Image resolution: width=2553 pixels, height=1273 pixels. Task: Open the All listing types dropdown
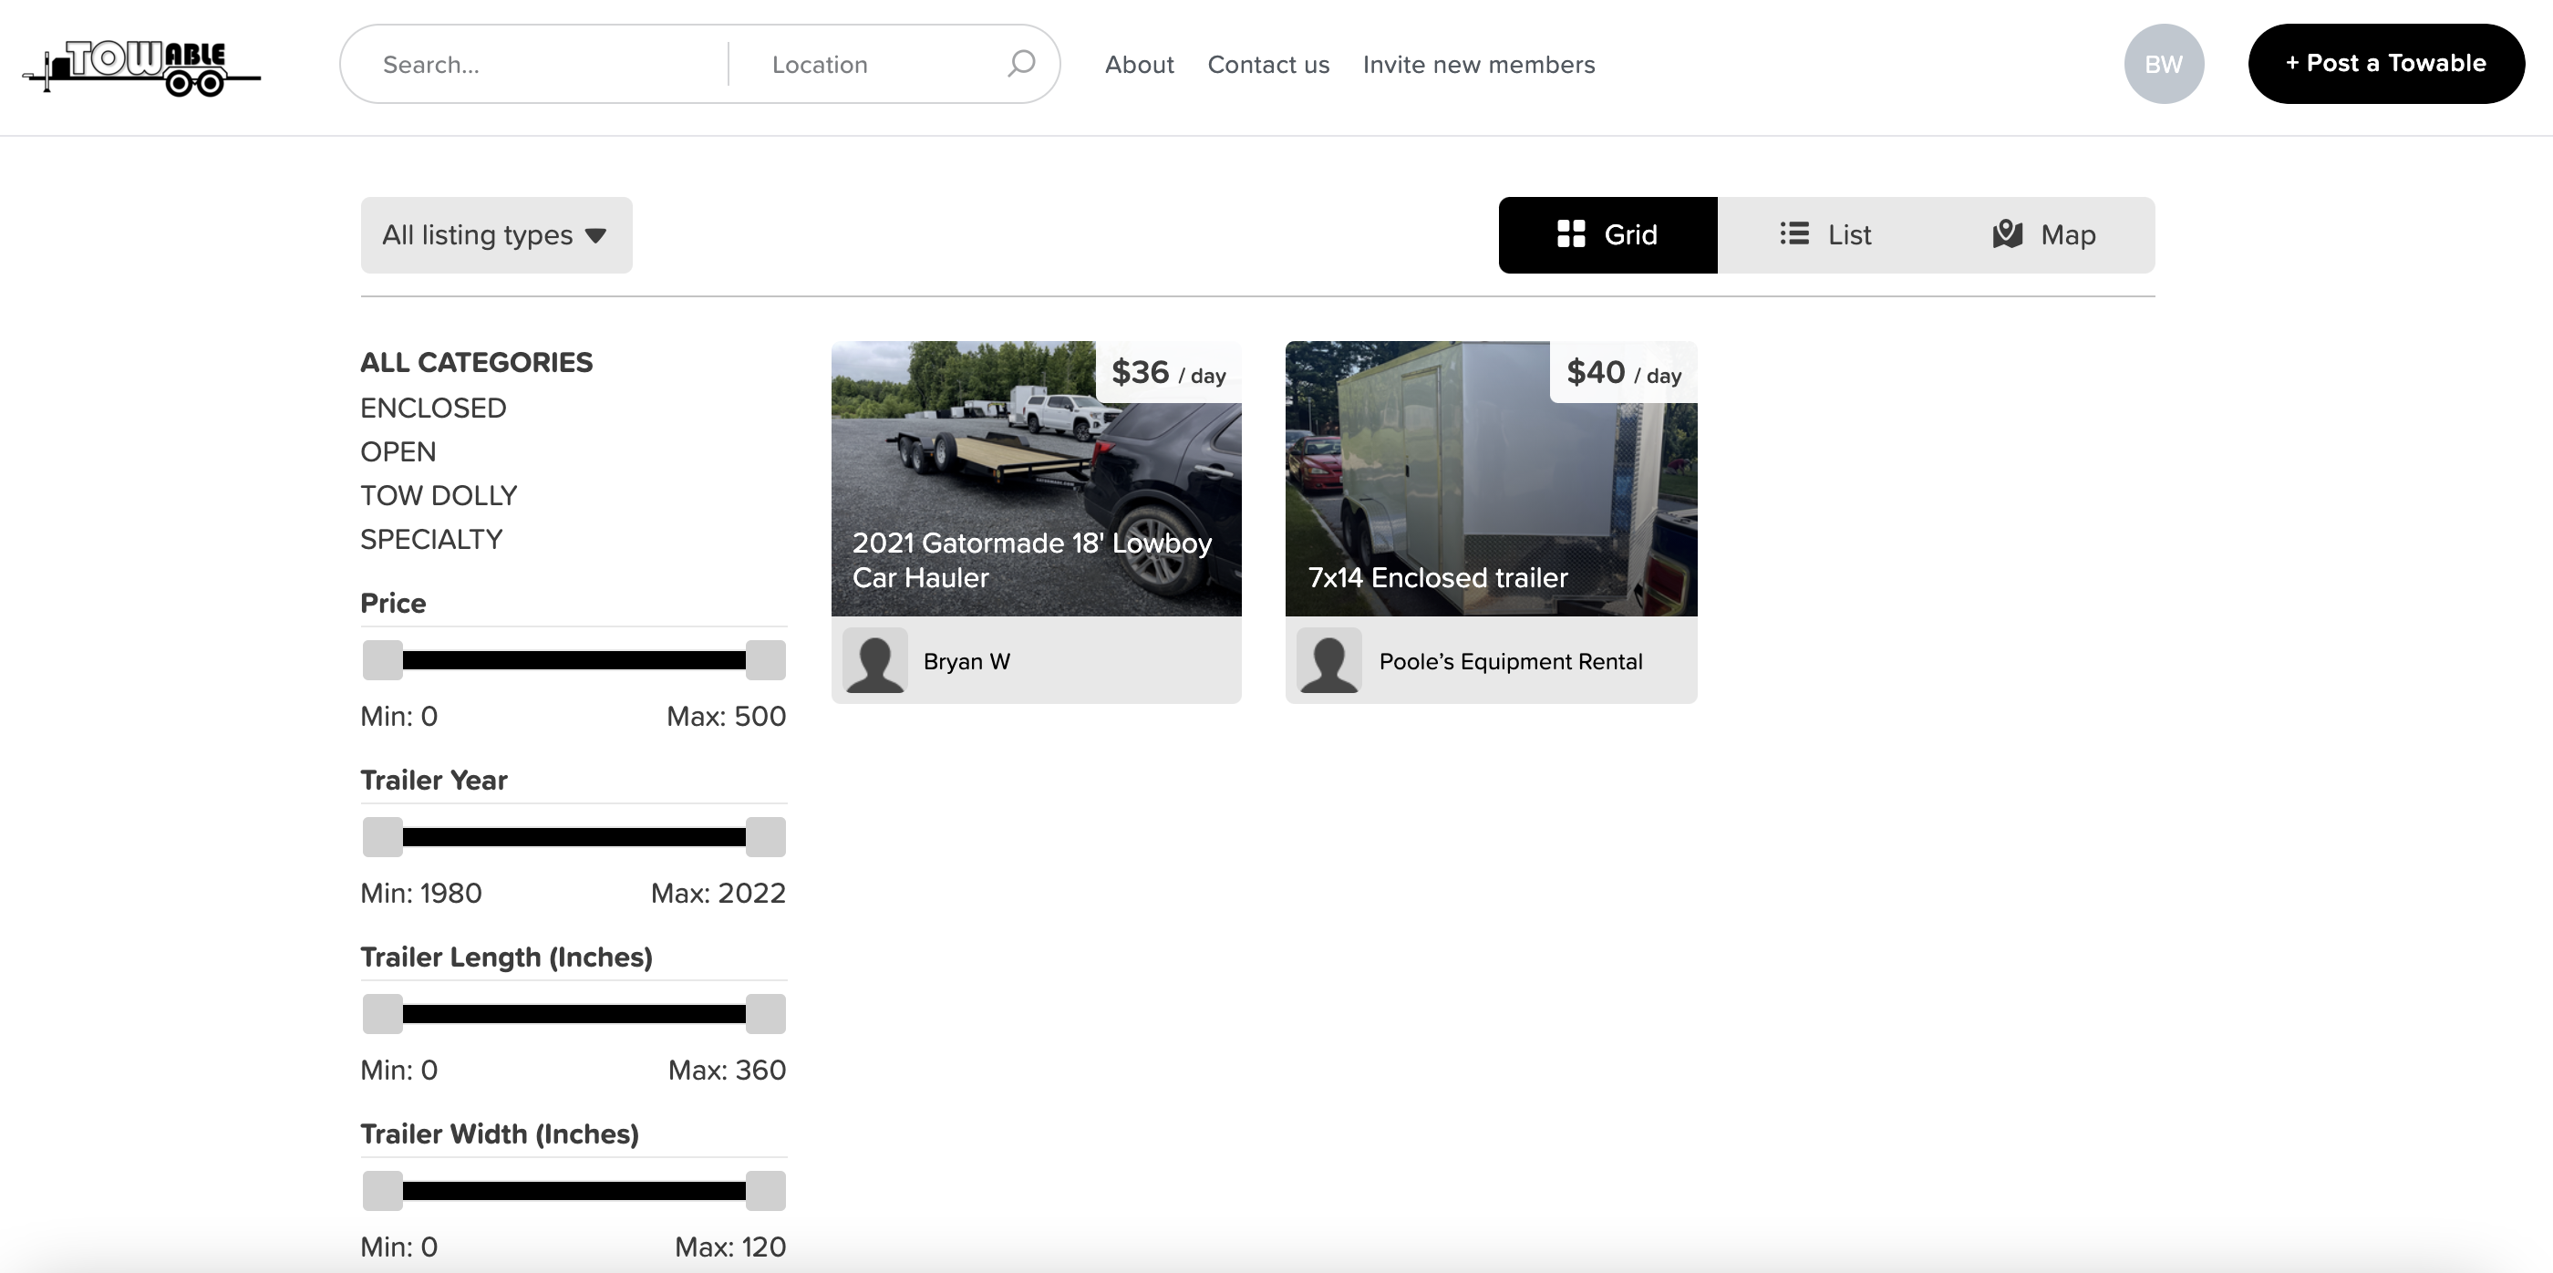point(495,235)
